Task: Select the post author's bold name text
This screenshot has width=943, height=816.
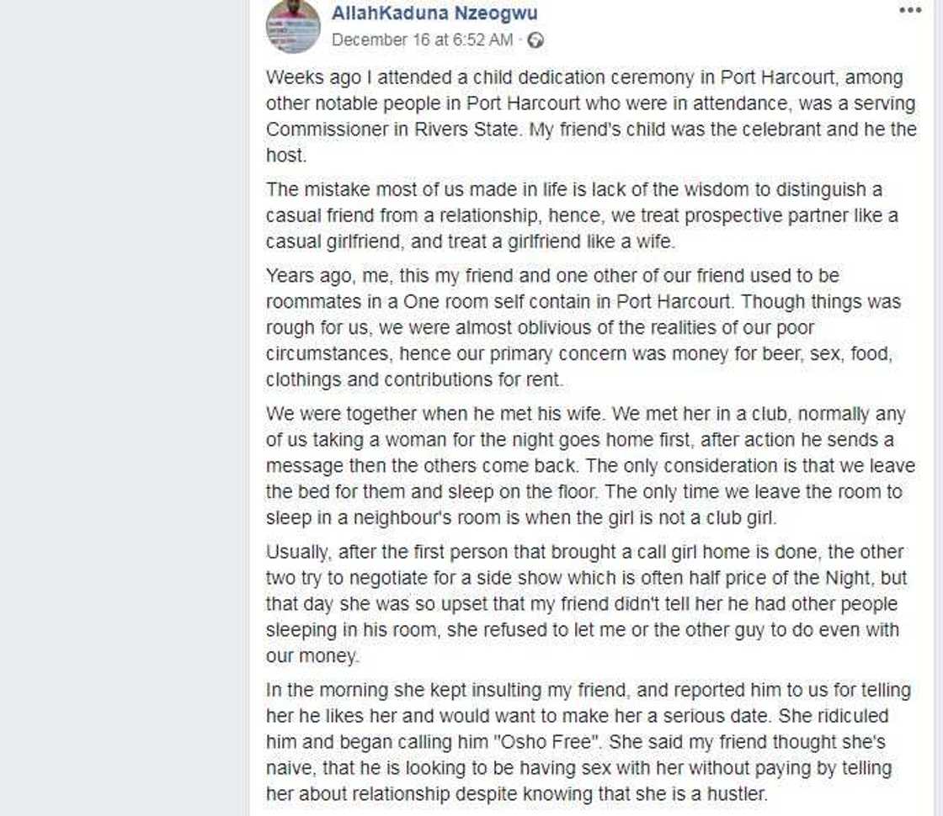Action: click(x=433, y=13)
